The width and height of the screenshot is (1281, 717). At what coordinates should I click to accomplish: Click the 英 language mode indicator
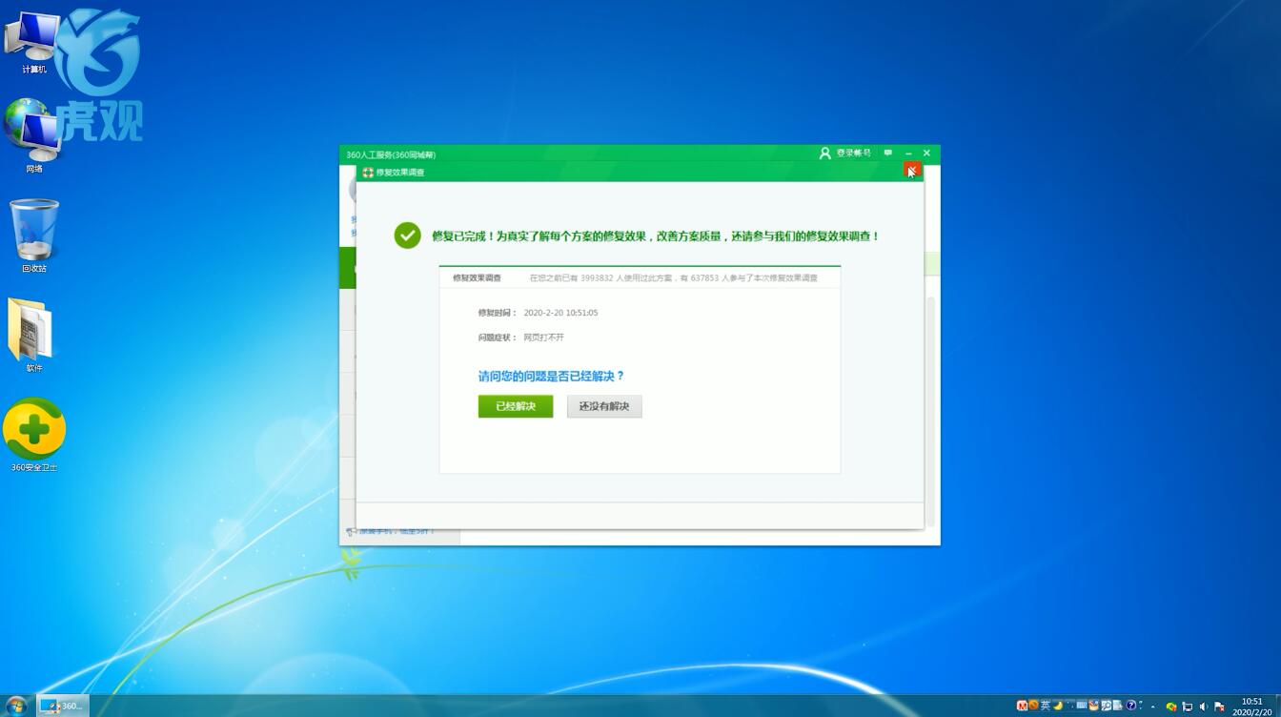pos(1046,706)
